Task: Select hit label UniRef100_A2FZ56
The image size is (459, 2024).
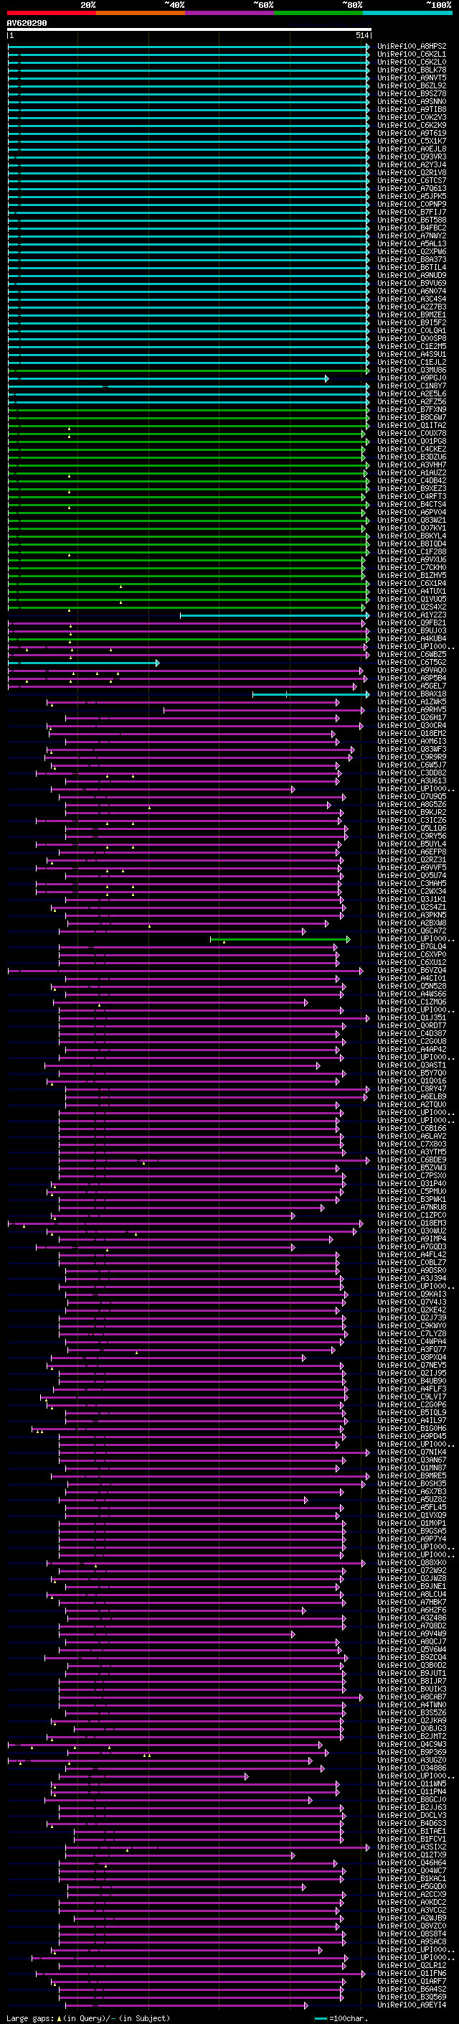Action: pyautogui.click(x=412, y=401)
